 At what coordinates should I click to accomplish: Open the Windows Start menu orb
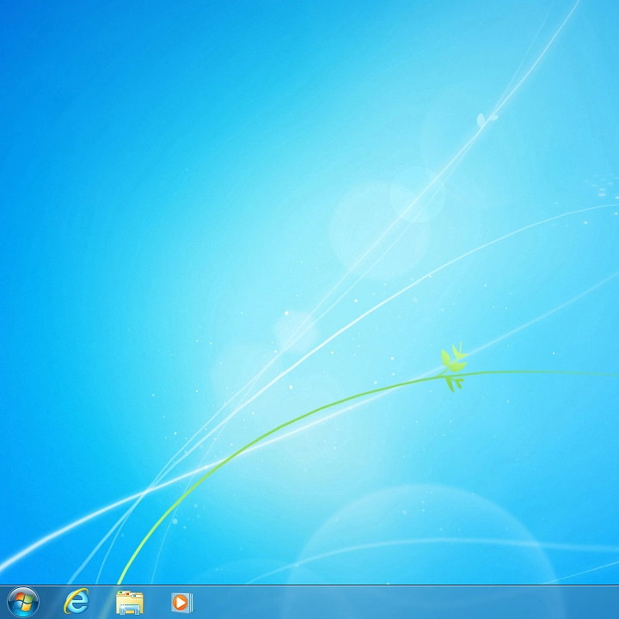pos(23,602)
